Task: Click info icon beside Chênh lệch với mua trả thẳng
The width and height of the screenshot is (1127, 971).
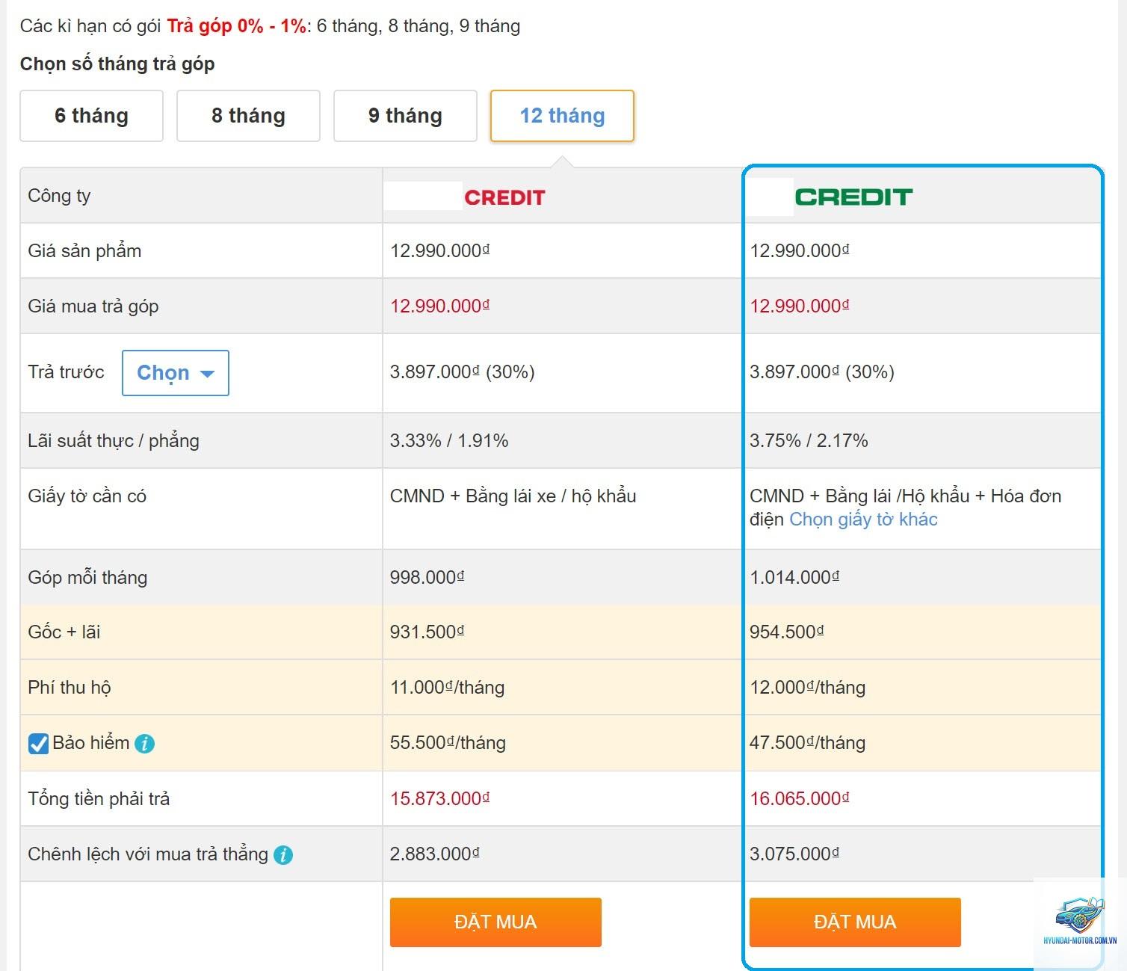Action: (x=283, y=854)
